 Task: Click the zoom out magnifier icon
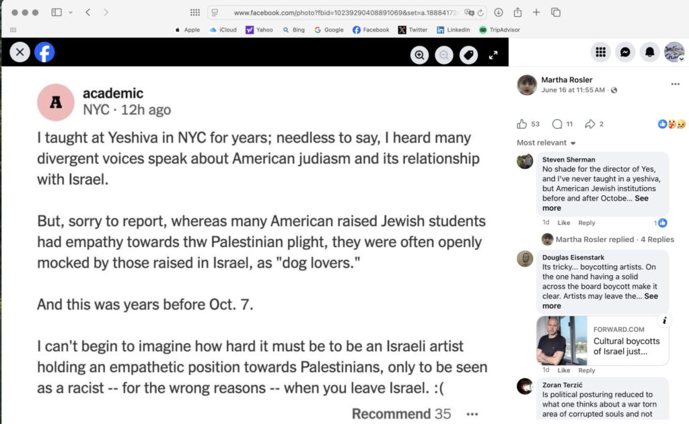[x=444, y=55]
